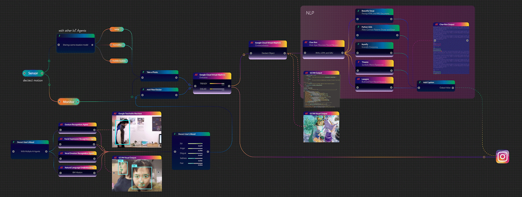Click the function icon on Beautiful Soup node
Viewport: 522px width, 197px height.
[358, 11]
